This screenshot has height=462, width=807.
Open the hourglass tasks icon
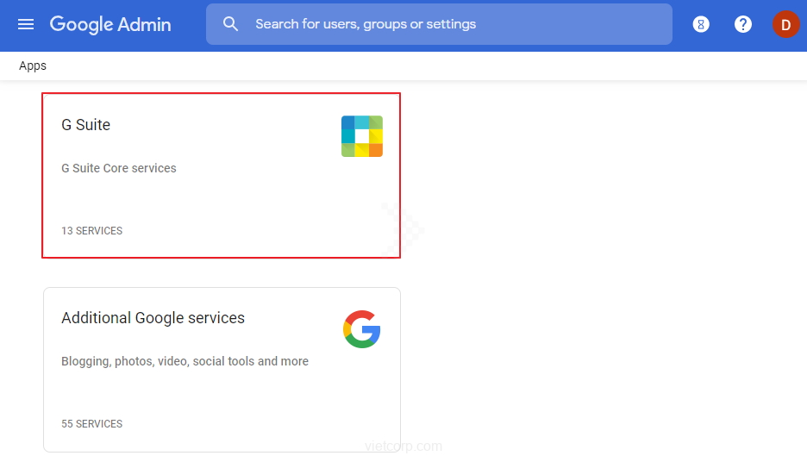pos(701,24)
